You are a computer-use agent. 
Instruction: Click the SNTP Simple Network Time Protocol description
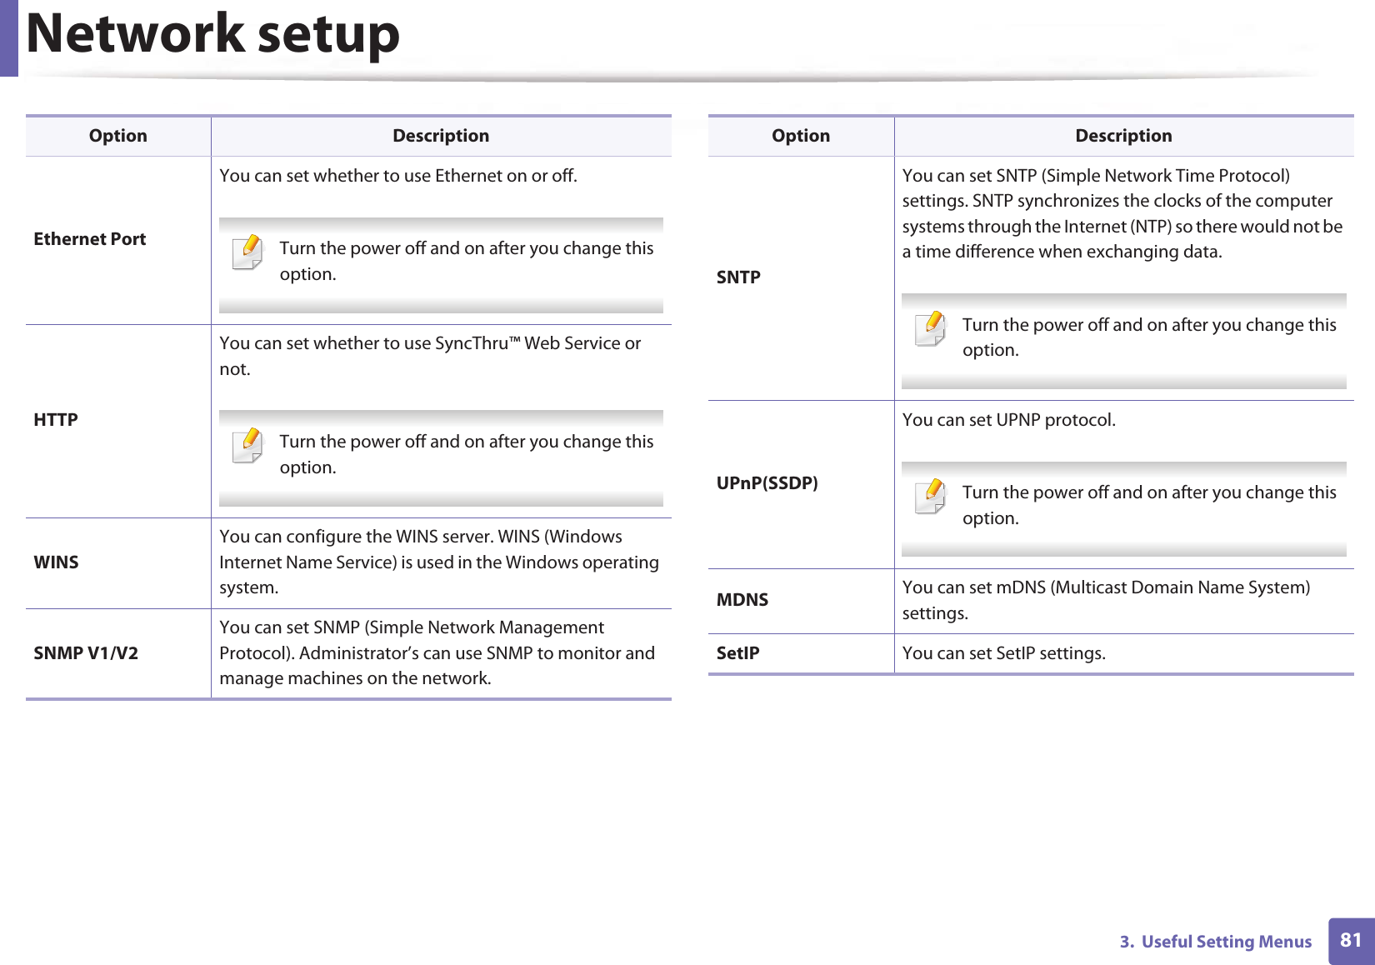(1122, 213)
